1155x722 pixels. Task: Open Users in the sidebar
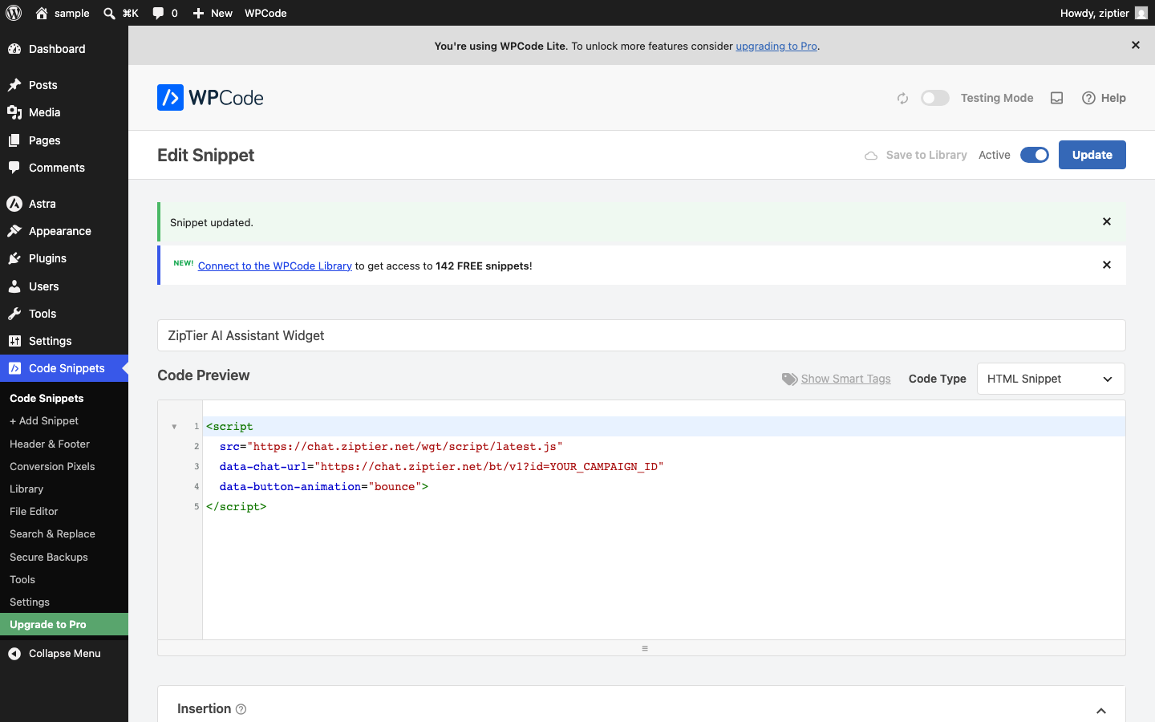[64, 286]
